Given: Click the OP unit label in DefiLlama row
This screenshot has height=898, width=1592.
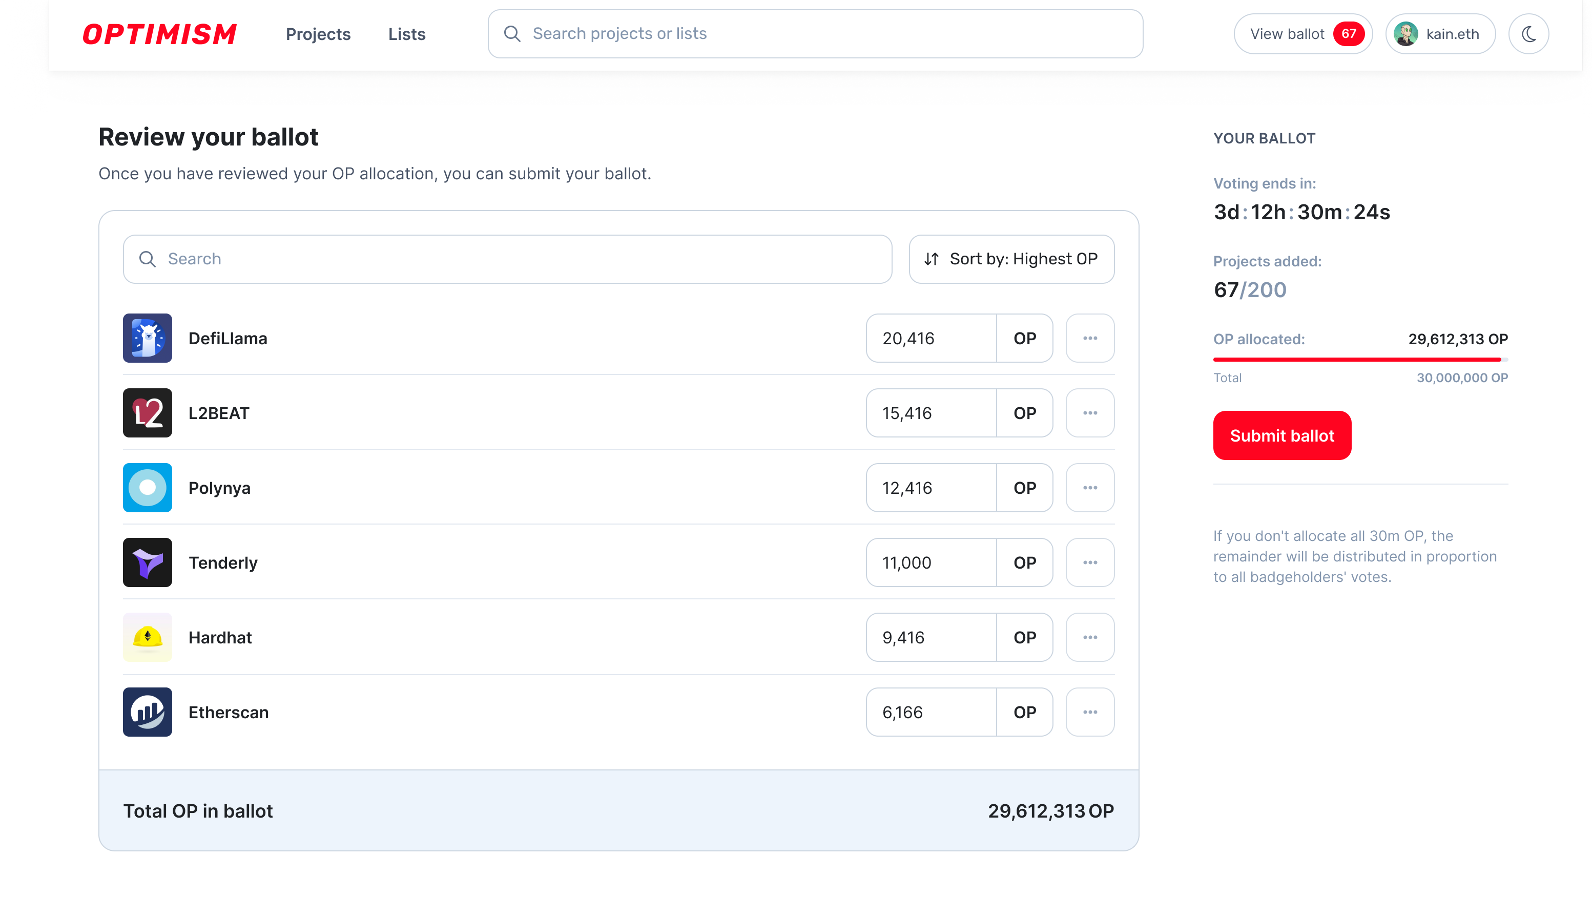Looking at the screenshot, I should pyautogui.click(x=1024, y=338).
